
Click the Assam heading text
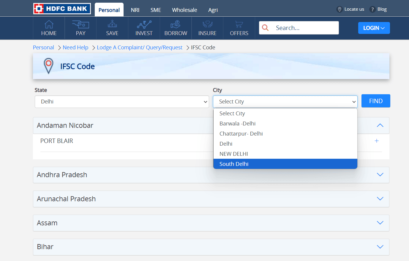coord(47,223)
